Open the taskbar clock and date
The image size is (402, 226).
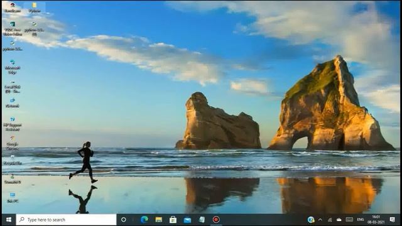point(376,220)
